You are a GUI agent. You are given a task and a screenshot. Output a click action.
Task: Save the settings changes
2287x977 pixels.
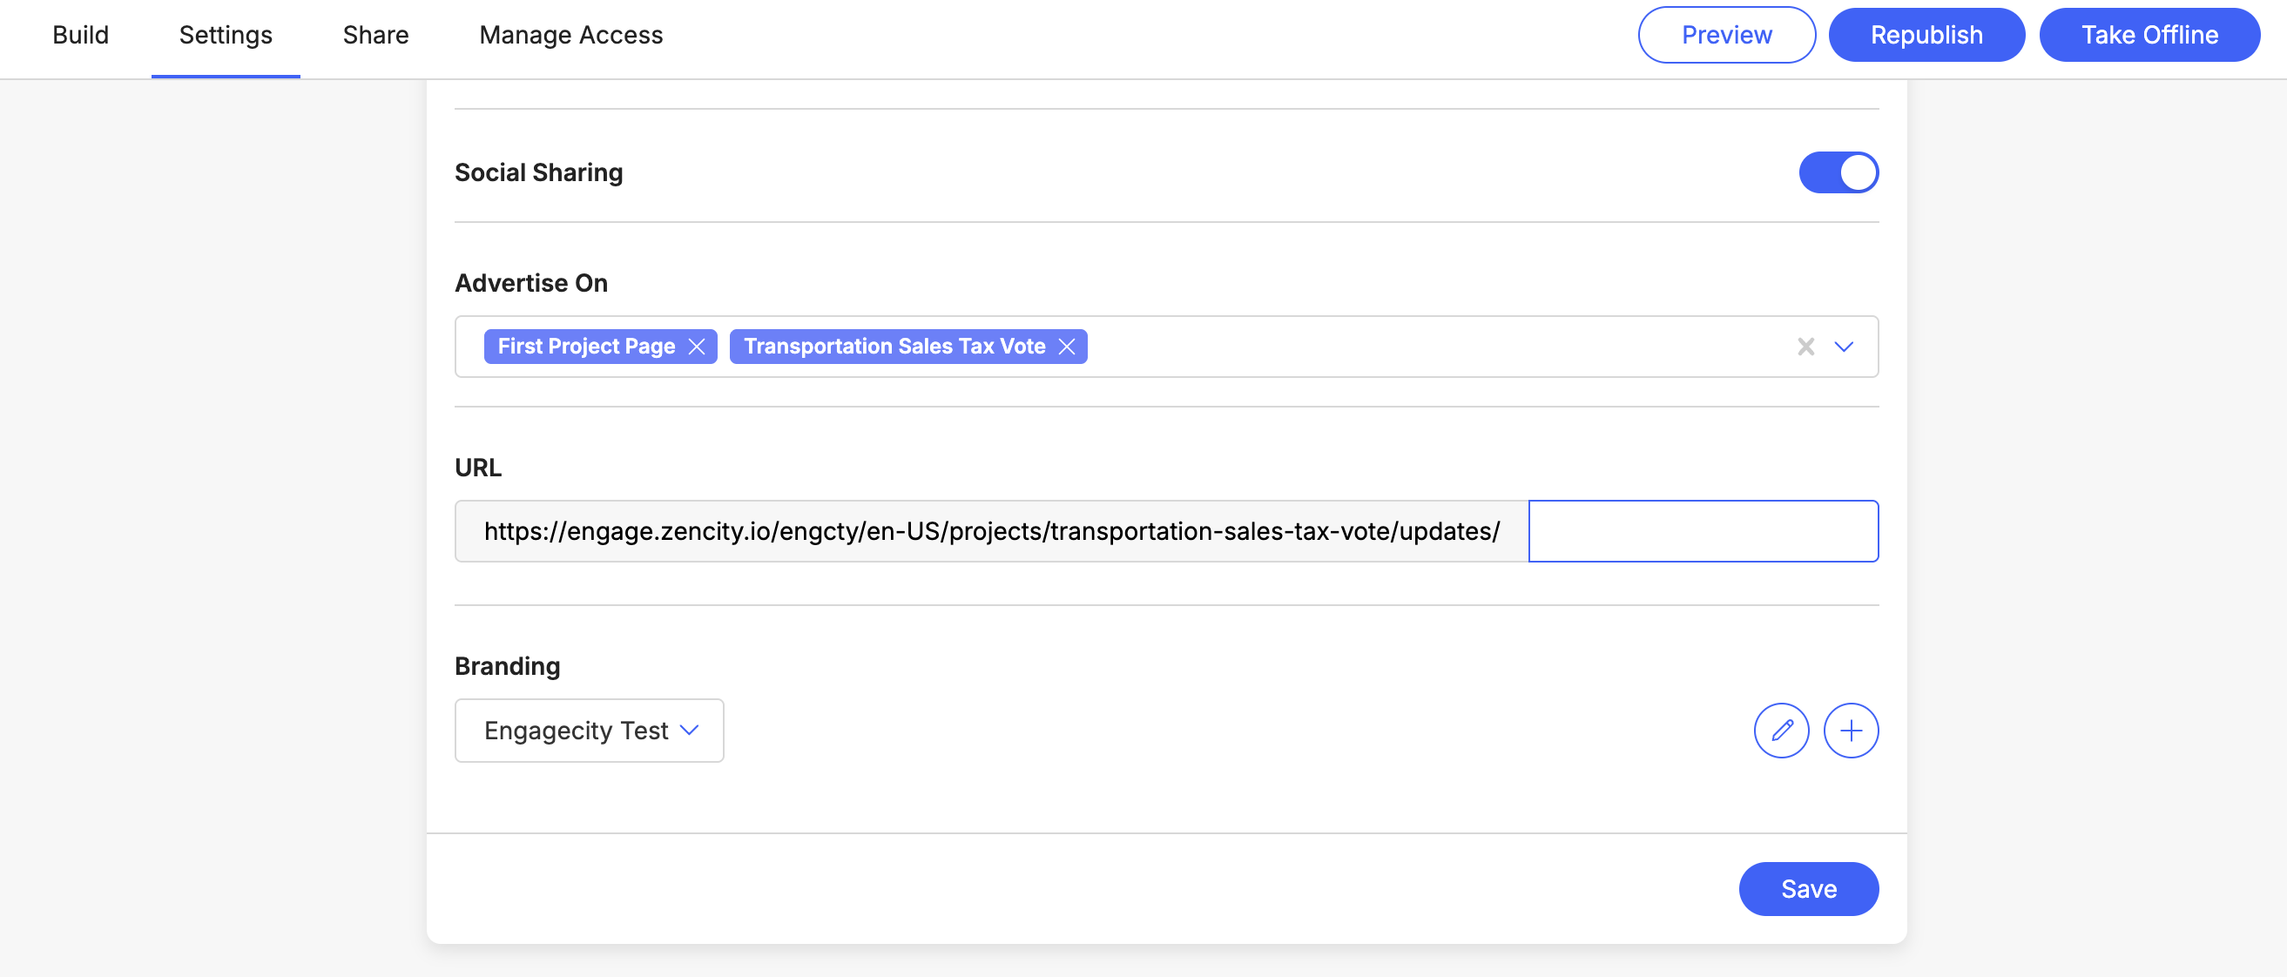(x=1809, y=888)
